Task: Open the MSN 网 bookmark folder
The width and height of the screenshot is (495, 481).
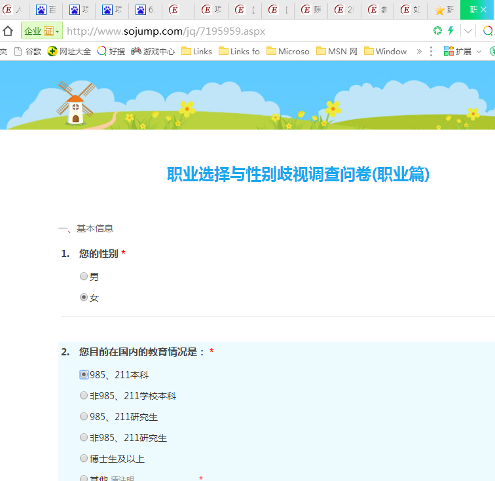Action: (337, 52)
